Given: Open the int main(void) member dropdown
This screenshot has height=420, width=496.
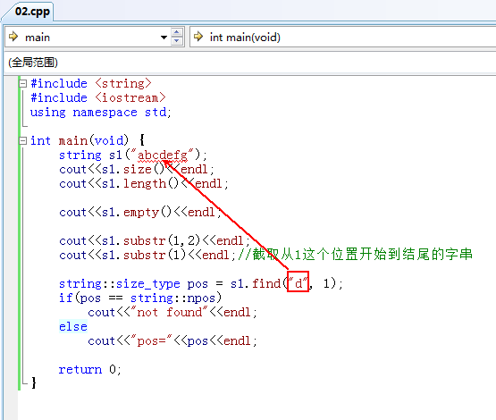Looking at the screenshot, I should pyautogui.click(x=343, y=37).
